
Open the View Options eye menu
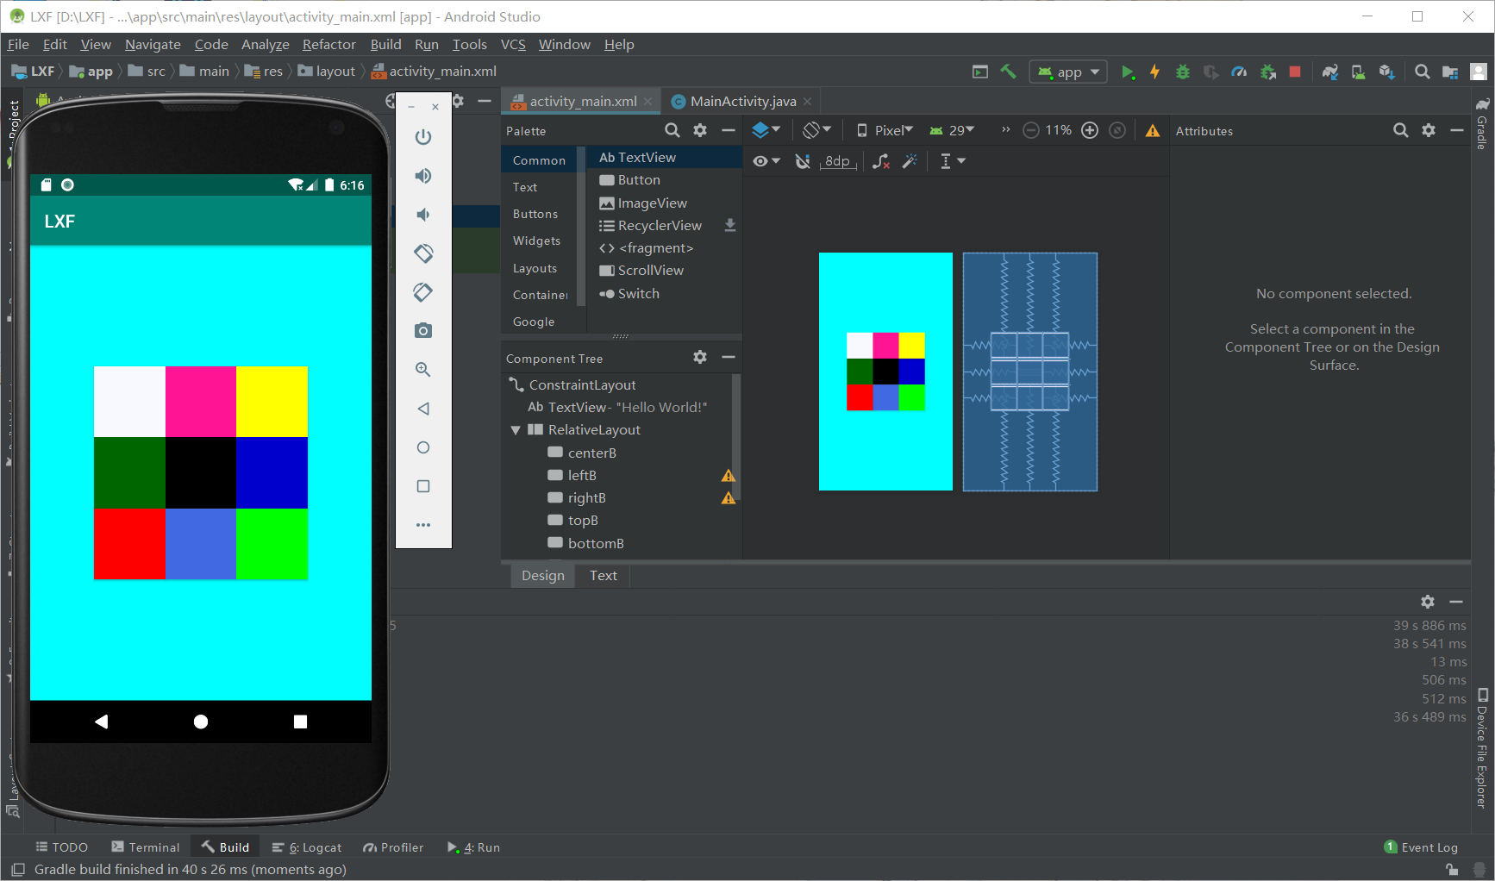coord(766,161)
